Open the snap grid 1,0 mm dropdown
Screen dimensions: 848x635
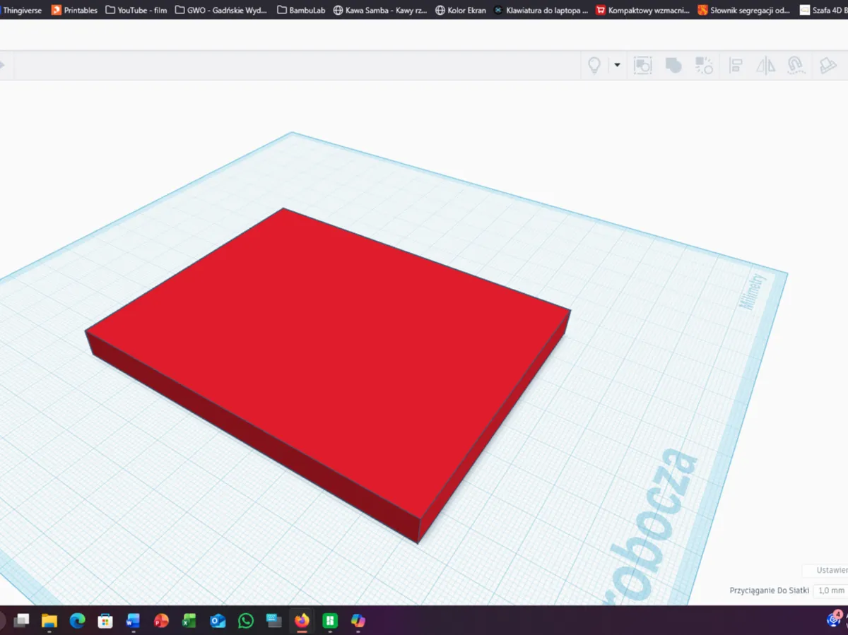click(830, 591)
